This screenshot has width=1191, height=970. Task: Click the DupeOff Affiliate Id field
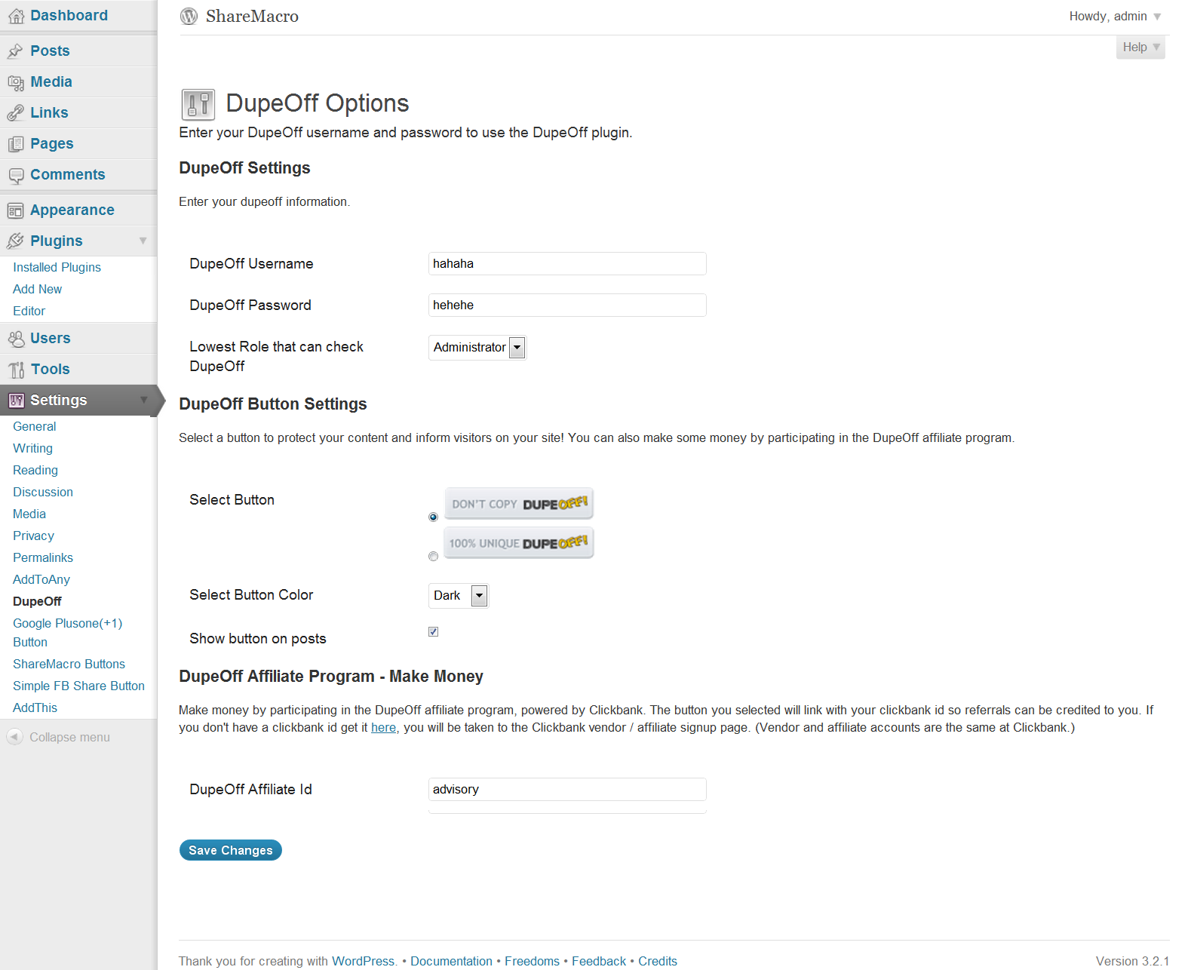click(567, 790)
